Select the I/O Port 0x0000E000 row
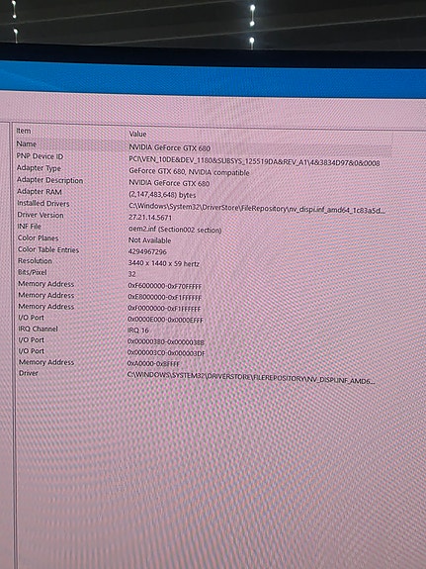This screenshot has width=426, height=569. 203,319
